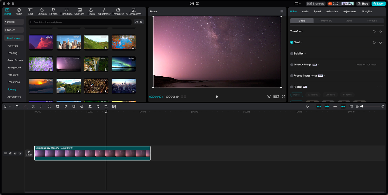
Task: Hide the video track with eye icon
Action: tap(15, 153)
